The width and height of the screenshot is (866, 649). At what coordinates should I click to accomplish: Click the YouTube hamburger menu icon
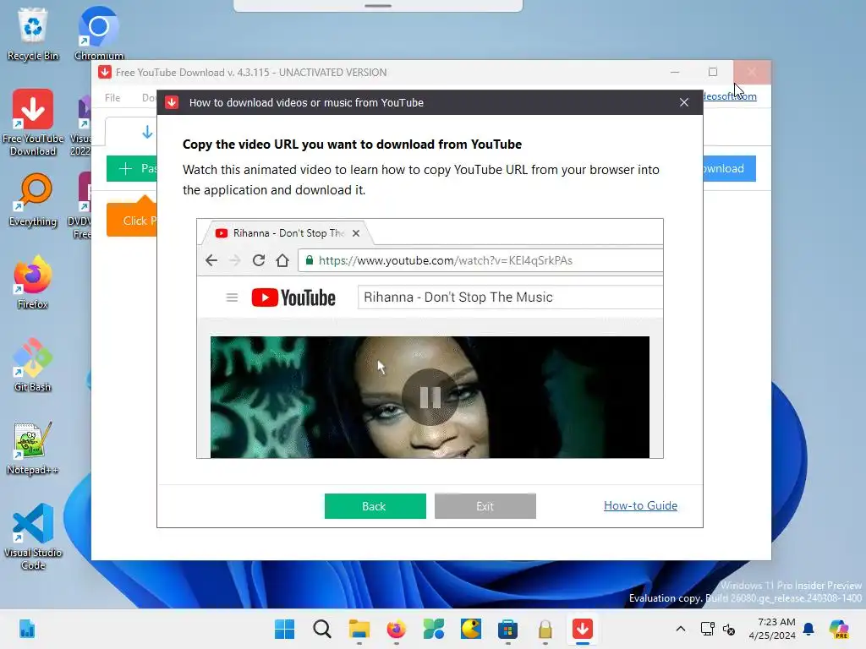[x=232, y=298]
